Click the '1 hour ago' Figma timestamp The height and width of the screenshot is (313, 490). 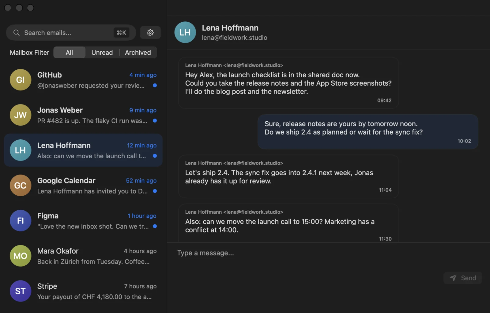[142, 216]
